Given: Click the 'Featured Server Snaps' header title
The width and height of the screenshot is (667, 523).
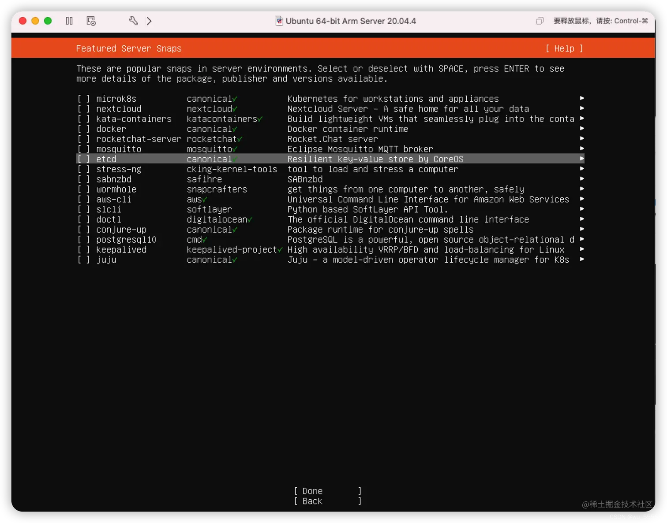Looking at the screenshot, I should [129, 48].
